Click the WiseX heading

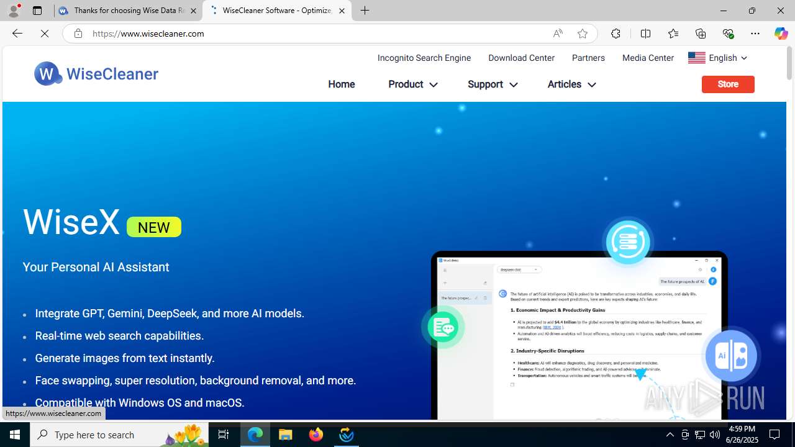click(x=71, y=222)
